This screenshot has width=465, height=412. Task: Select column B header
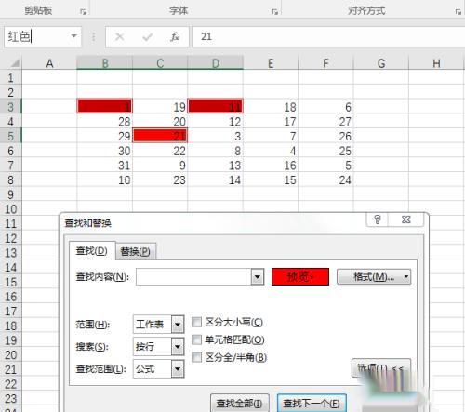(x=105, y=63)
